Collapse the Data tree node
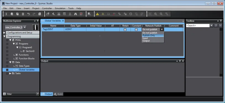 (10, 62)
